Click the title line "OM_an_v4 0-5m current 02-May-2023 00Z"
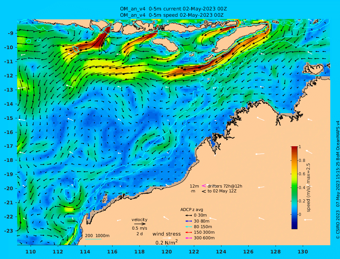 point(173,9)
